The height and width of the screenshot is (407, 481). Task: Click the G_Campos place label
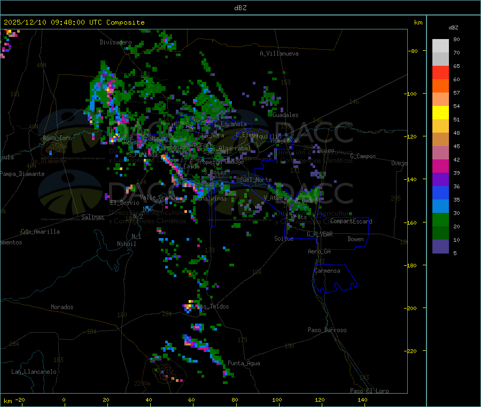click(363, 156)
